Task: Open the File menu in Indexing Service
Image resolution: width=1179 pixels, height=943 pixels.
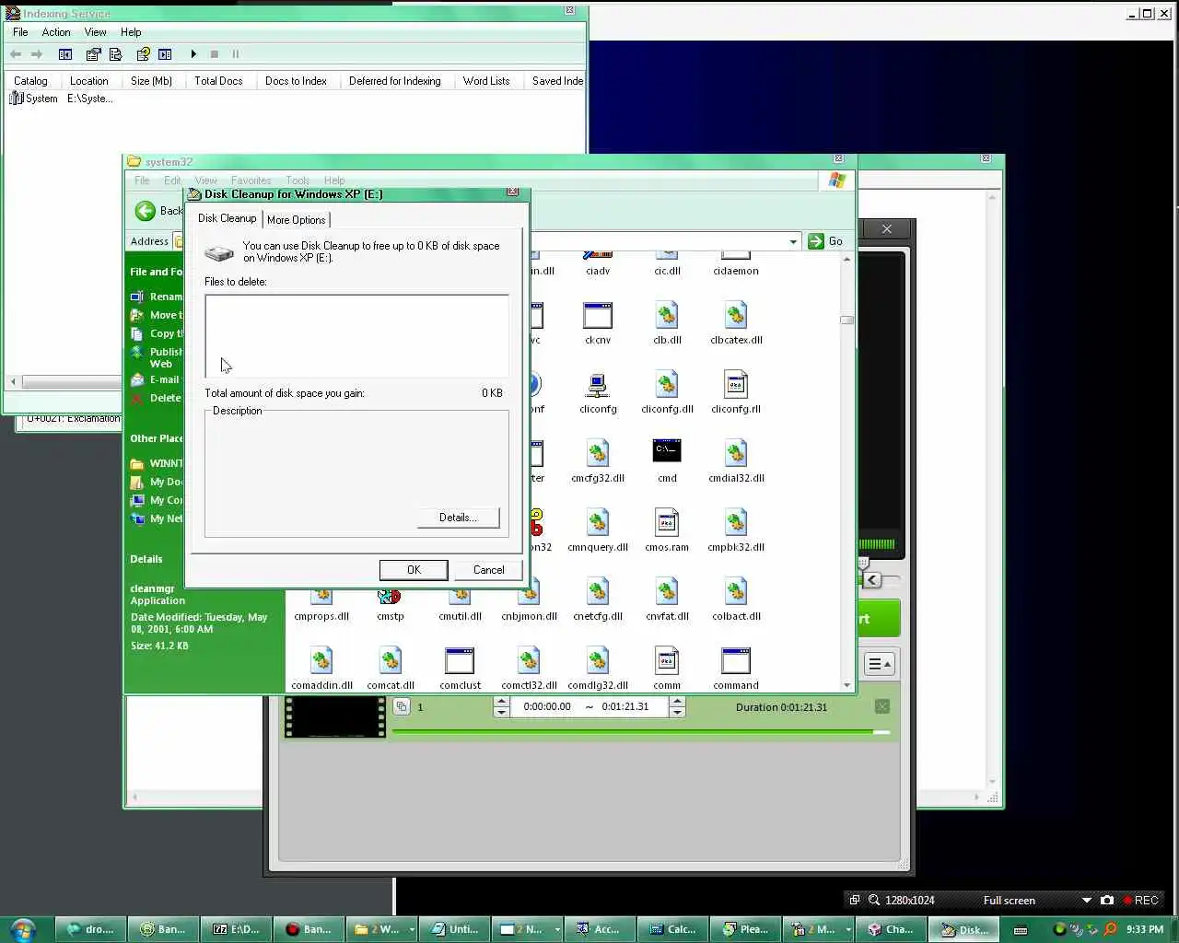Action: [x=20, y=32]
